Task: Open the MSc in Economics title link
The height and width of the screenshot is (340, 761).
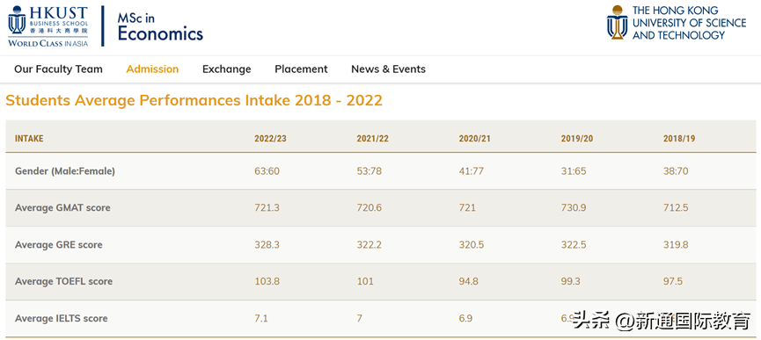Action: pos(160,27)
